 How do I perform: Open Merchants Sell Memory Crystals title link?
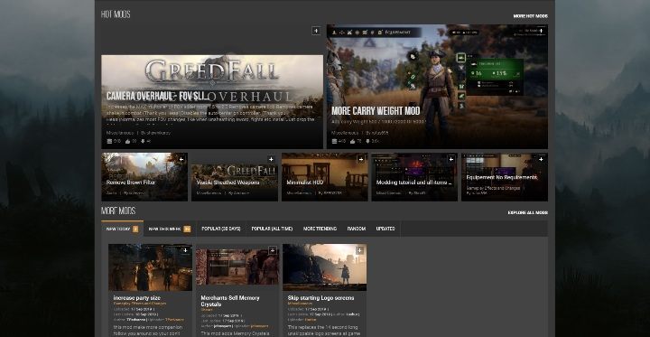click(230, 301)
